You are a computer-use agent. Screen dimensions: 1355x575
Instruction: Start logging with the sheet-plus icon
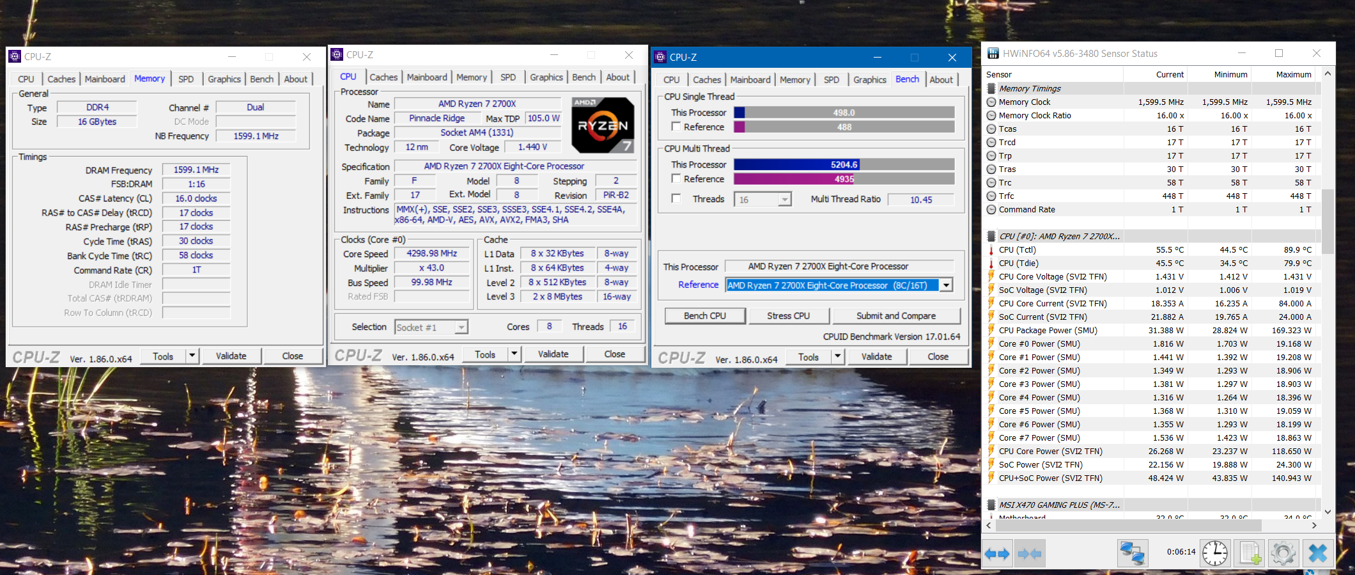pyautogui.click(x=1250, y=554)
